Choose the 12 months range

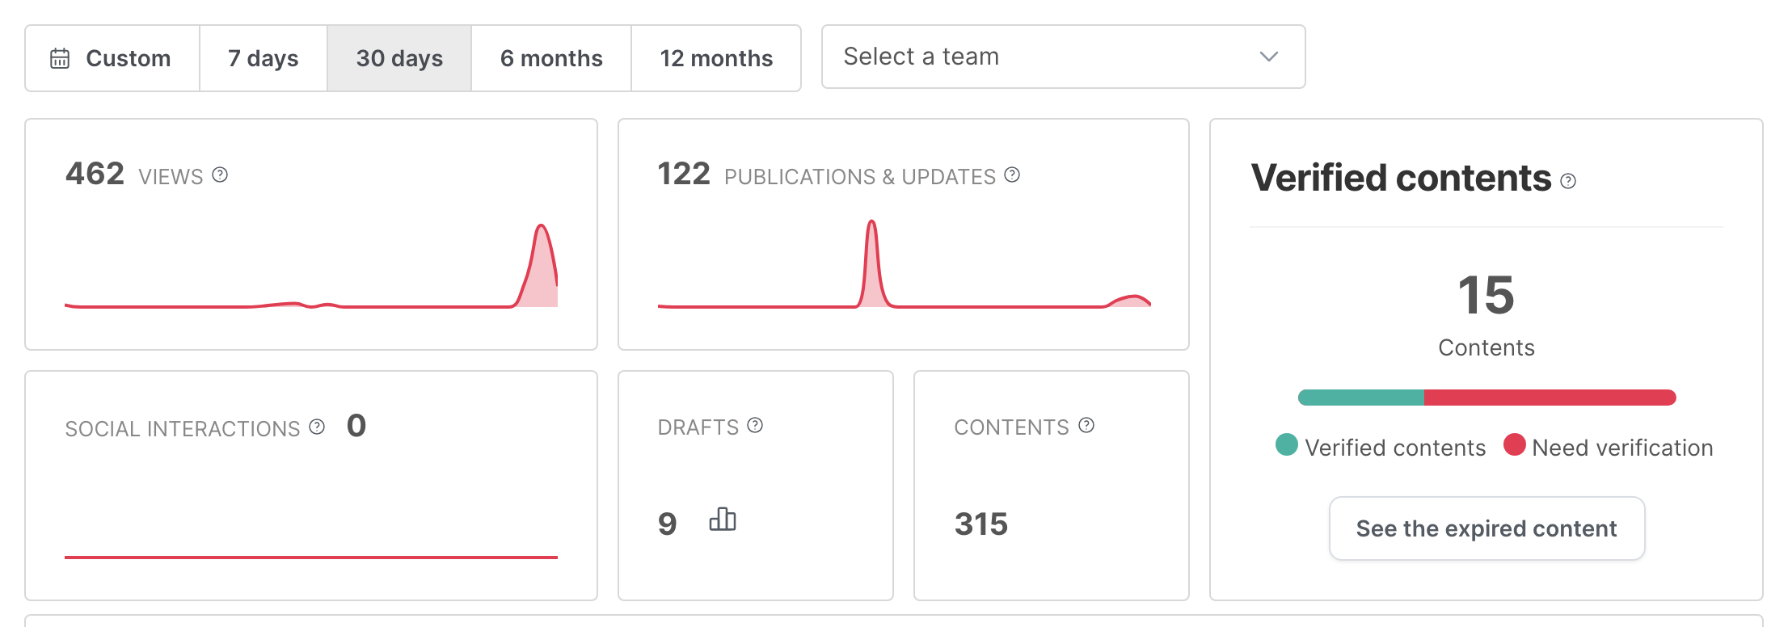(716, 58)
